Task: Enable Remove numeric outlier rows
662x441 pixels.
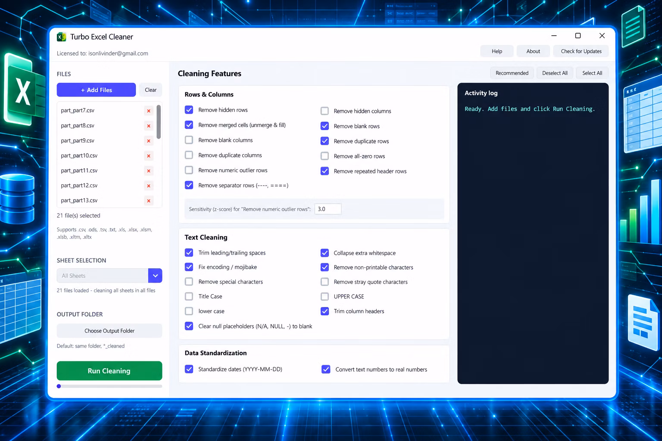Action: point(189,170)
